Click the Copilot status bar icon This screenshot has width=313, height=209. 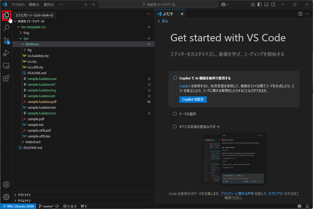(300, 206)
